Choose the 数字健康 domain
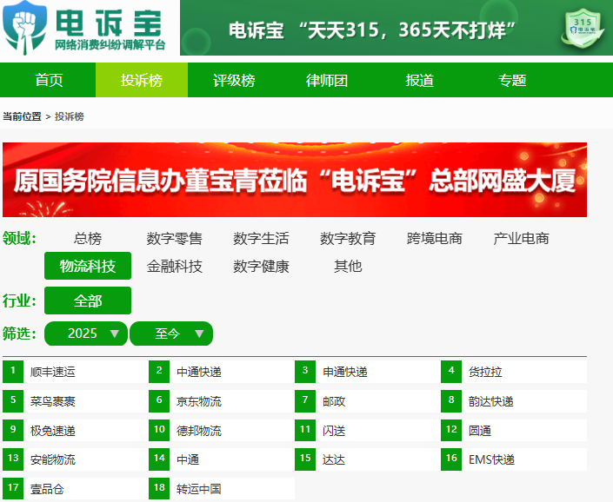 click(x=261, y=267)
